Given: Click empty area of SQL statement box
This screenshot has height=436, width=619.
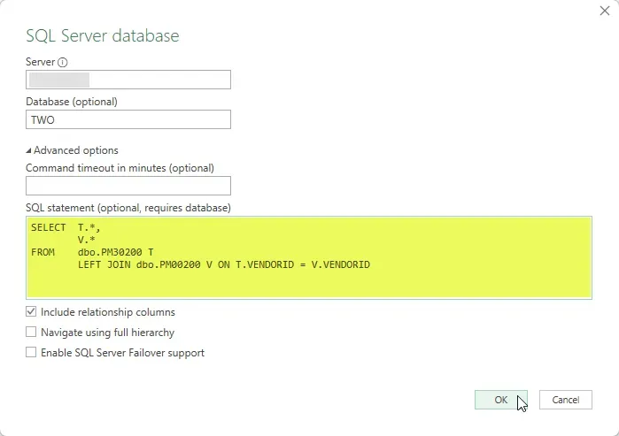Looking at the screenshot, I should (398, 283).
